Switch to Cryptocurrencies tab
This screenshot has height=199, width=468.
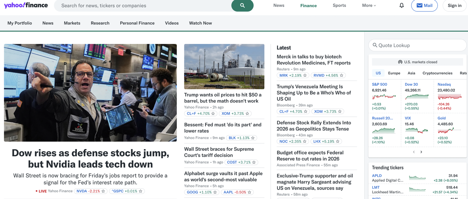(437, 73)
